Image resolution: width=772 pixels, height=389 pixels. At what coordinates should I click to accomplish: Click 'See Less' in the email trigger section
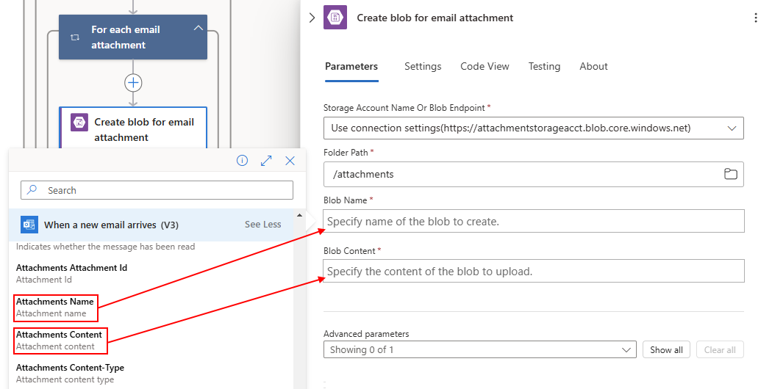click(262, 225)
